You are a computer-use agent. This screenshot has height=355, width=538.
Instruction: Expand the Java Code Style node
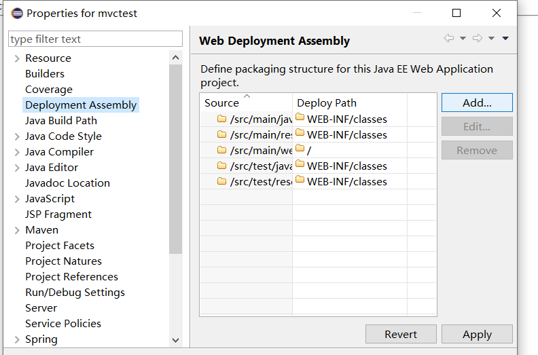tap(16, 136)
